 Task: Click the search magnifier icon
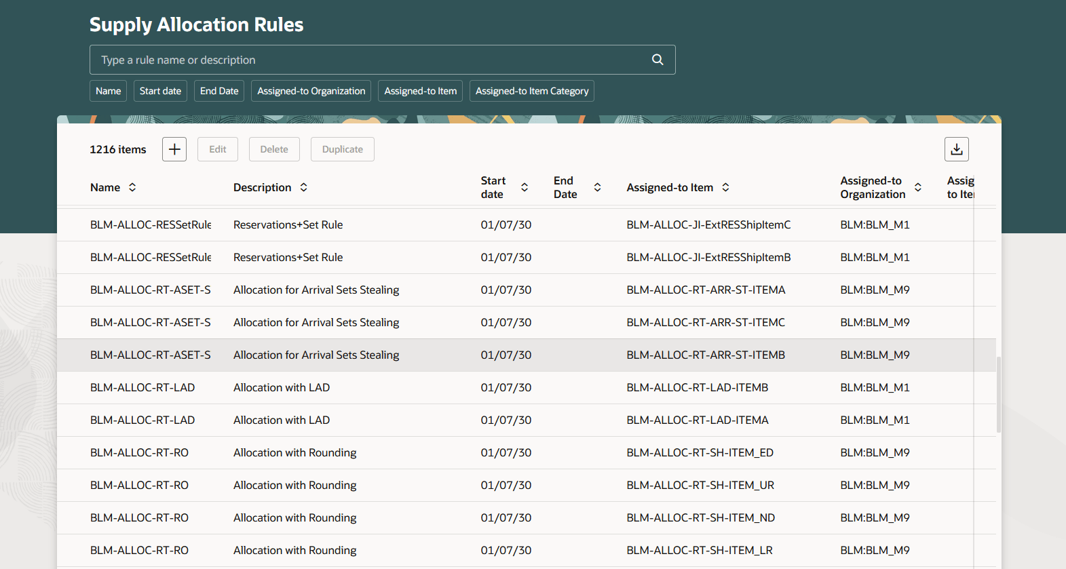click(x=657, y=60)
